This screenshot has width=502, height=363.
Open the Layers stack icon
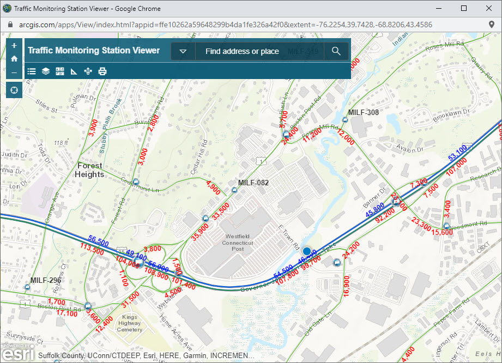(46, 71)
